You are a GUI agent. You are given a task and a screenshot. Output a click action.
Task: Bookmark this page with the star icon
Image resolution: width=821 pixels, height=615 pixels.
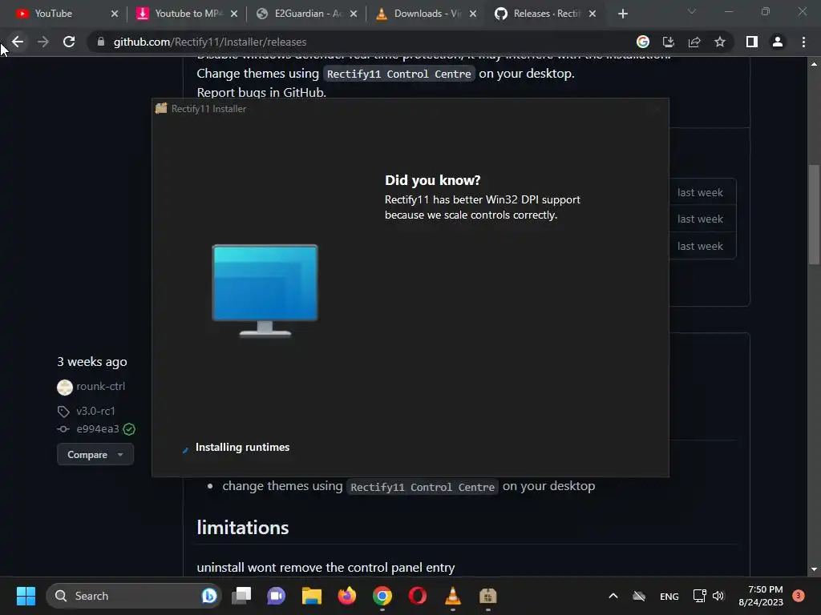click(720, 42)
